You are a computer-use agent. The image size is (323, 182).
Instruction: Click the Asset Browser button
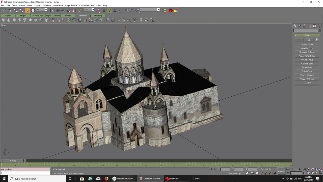[307, 44]
